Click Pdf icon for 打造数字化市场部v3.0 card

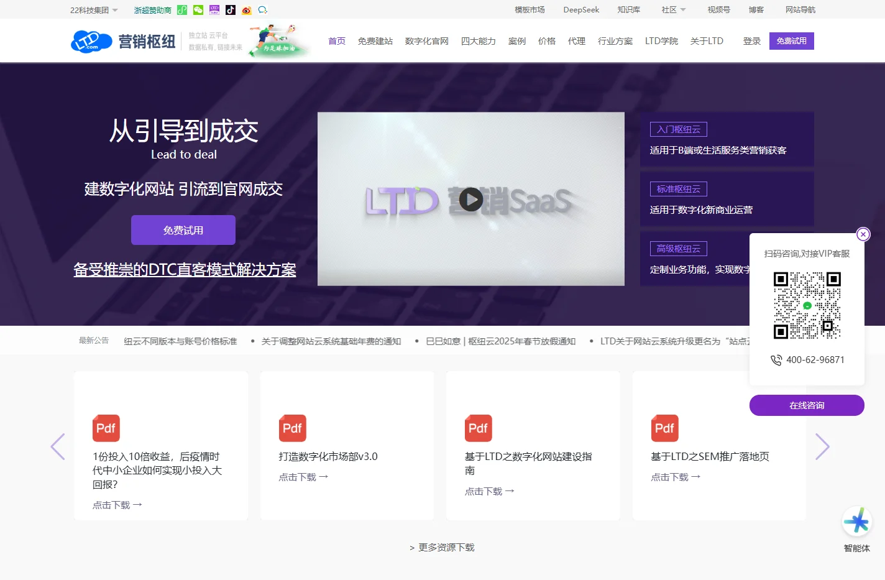293,428
